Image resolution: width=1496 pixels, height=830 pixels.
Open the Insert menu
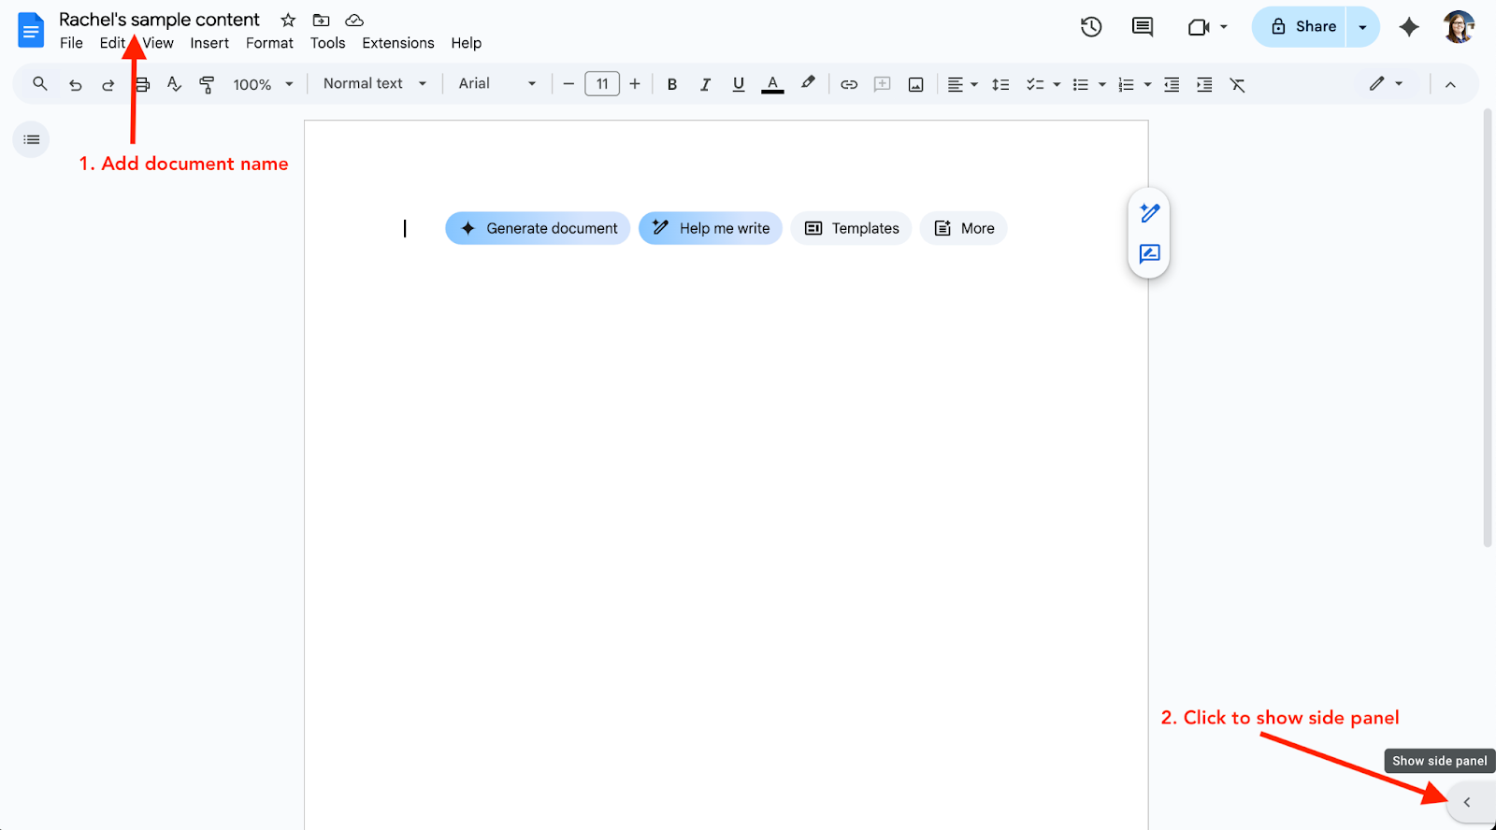pyautogui.click(x=209, y=43)
